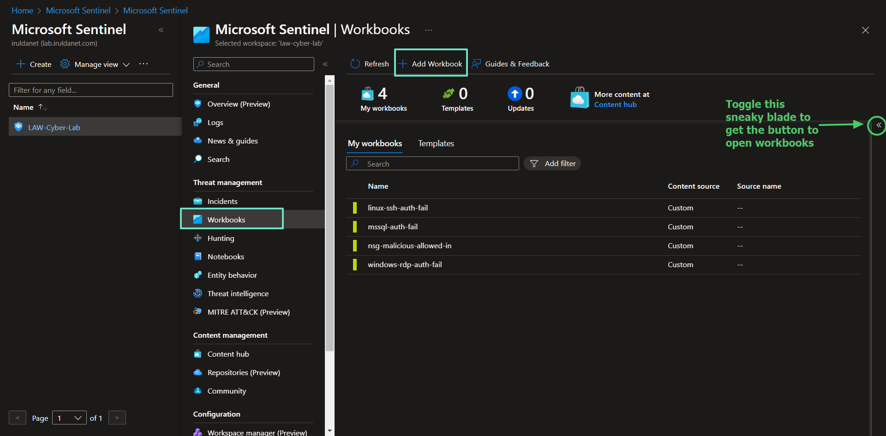Click the Create button
The height and width of the screenshot is (436, 886).
click(x=34, y=64)
